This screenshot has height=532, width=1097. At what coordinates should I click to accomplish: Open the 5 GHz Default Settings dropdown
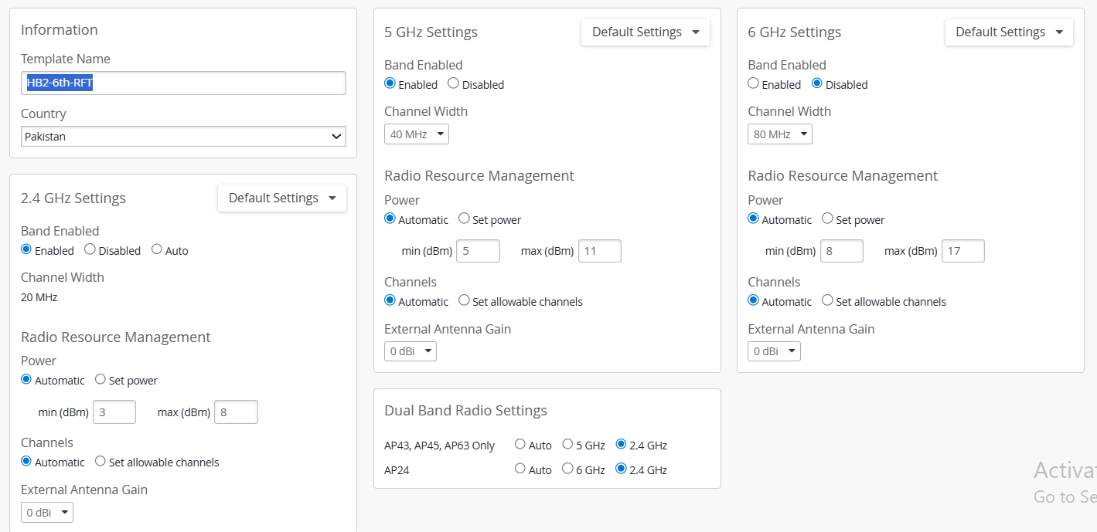coord(646,32)
